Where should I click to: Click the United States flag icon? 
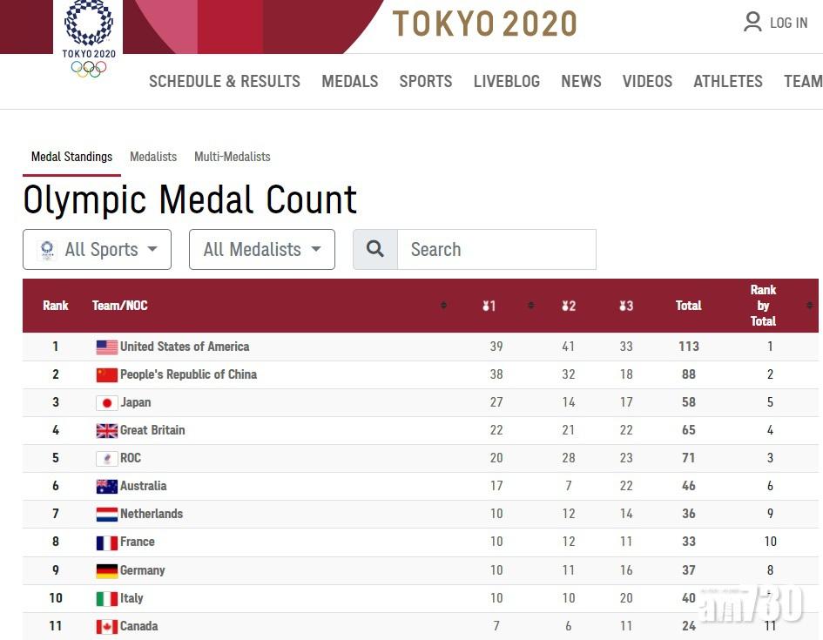click(x=106, y=347)
